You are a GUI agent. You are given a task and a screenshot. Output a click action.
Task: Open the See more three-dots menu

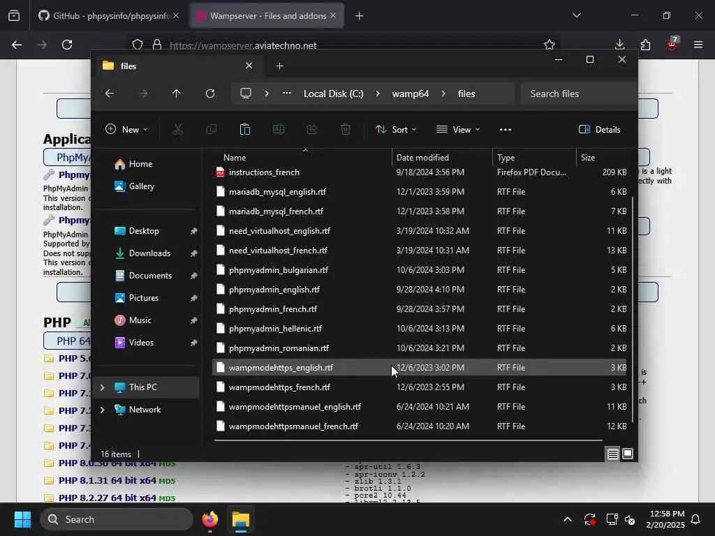click(x=506, y=129)
